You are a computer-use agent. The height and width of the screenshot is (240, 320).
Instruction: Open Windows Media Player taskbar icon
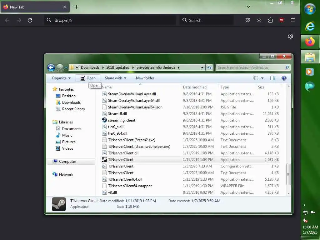(x=310, y=72)
